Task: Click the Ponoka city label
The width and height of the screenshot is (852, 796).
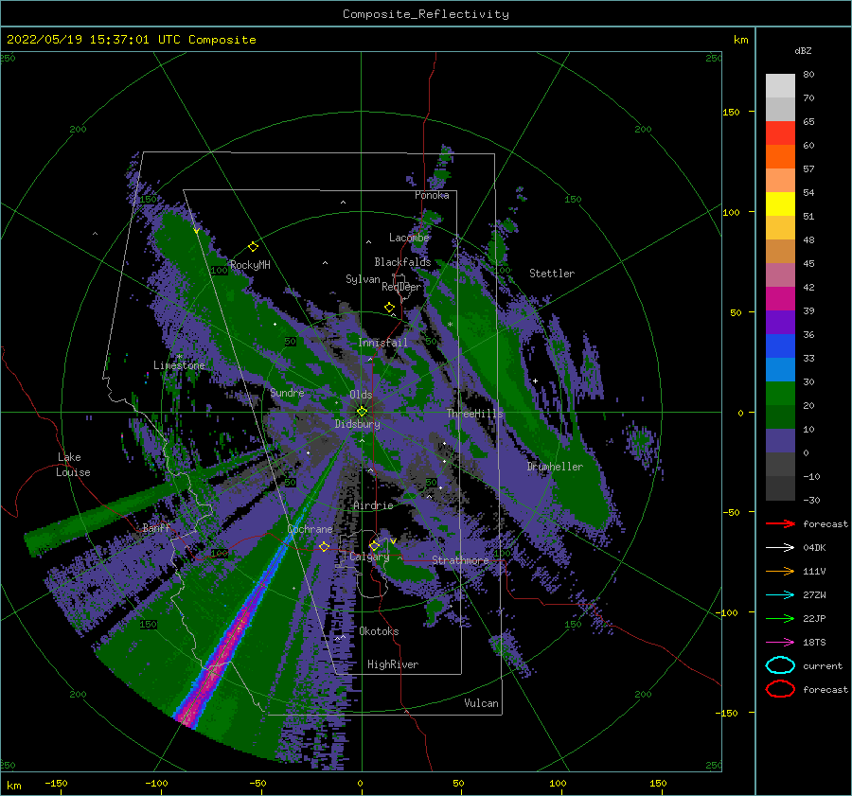Action: click(432, 195)
